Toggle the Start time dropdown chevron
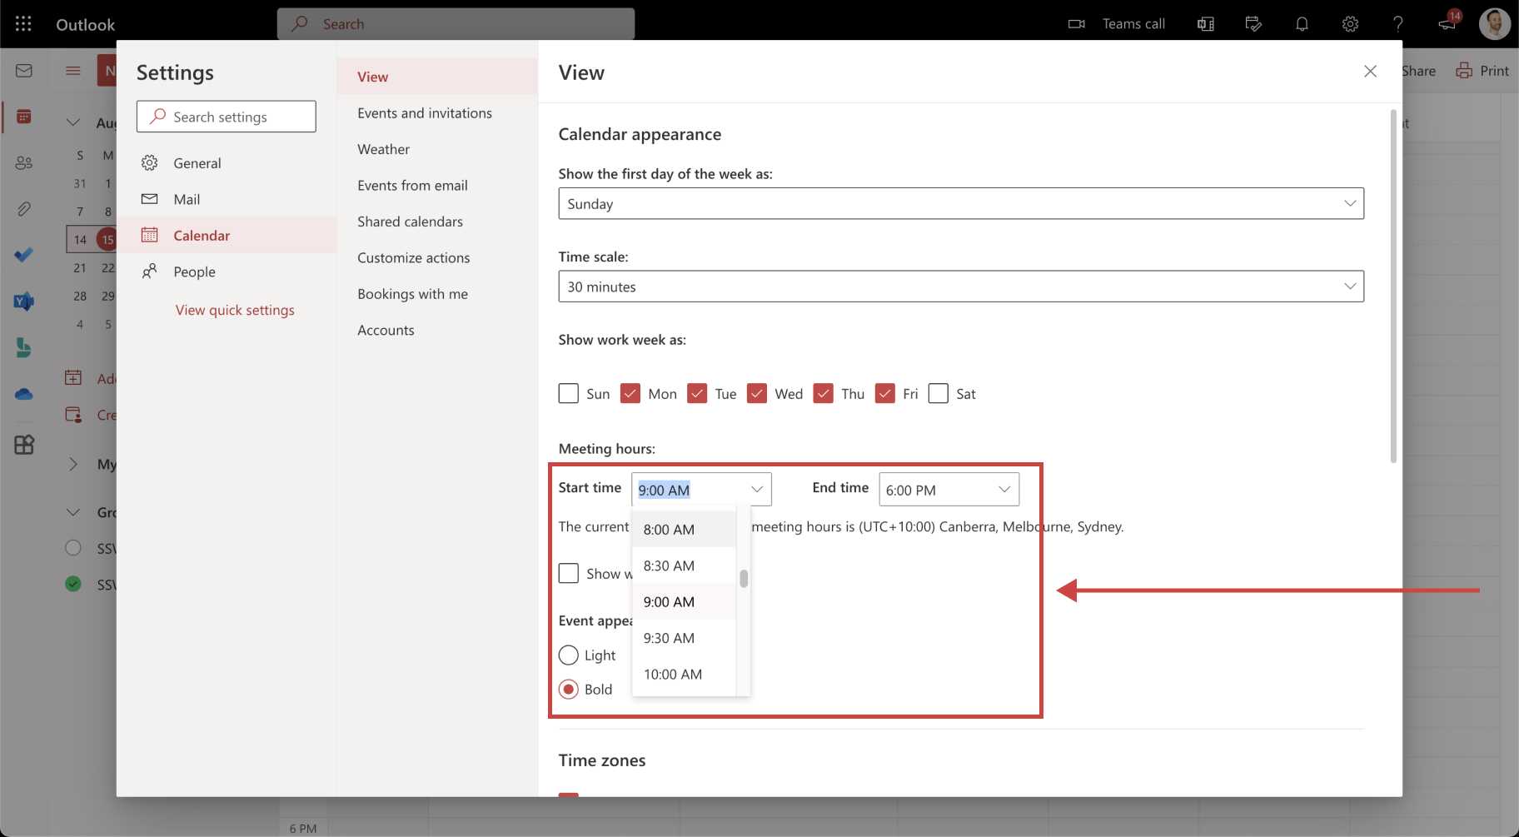This screenshot has height=837, width=1519. (757, 490)
